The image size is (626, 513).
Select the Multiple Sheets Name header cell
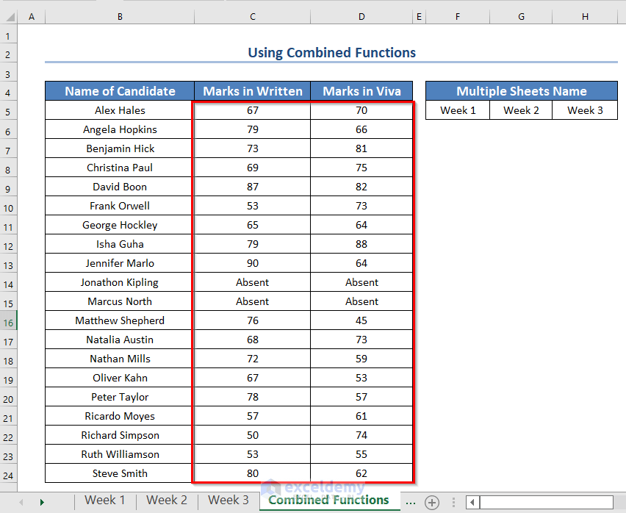click(521, 91)
